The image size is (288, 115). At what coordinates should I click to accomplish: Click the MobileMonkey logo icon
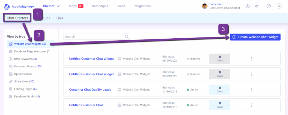point(7,6)
